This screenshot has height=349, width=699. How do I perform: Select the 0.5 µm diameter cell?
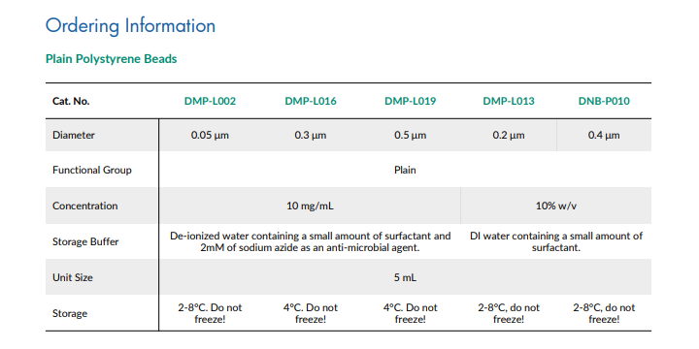[410, 135]
